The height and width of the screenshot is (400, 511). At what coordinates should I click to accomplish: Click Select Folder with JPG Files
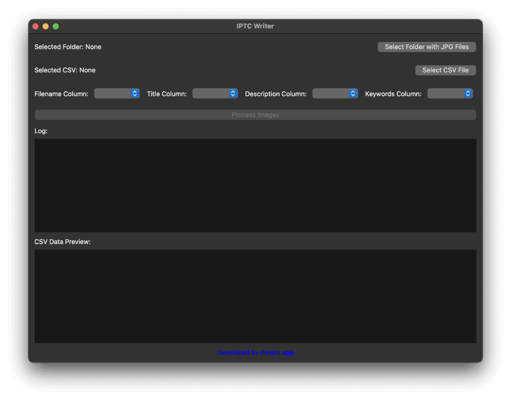tap(427, 47)
